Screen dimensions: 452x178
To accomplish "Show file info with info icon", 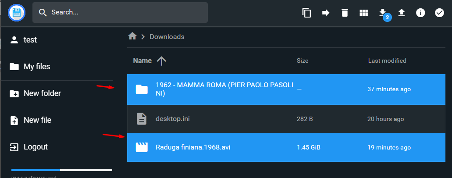I will [x=420, y=13].
